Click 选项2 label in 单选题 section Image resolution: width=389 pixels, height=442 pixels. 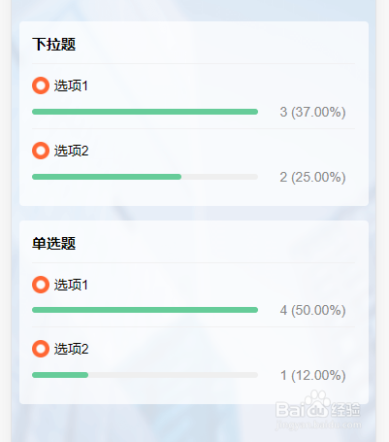[71, 349]
